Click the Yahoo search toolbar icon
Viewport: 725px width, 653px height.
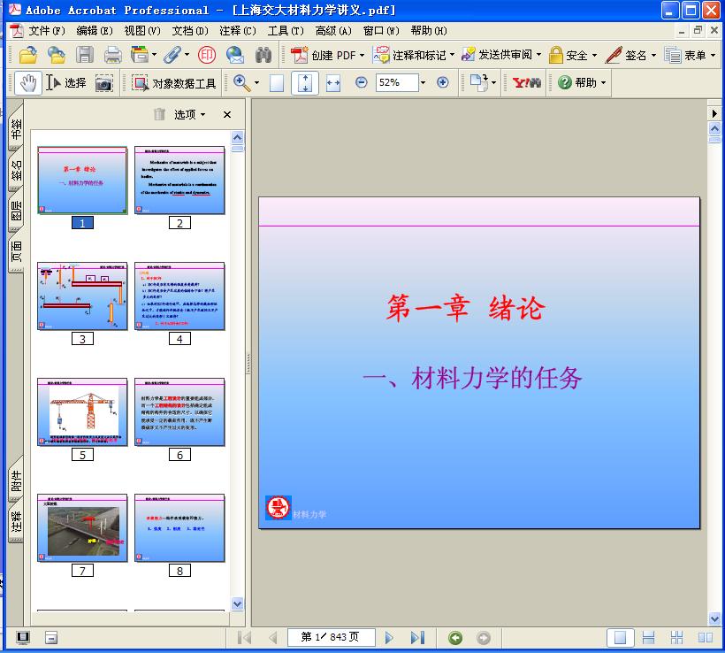[x=526, y=83]
